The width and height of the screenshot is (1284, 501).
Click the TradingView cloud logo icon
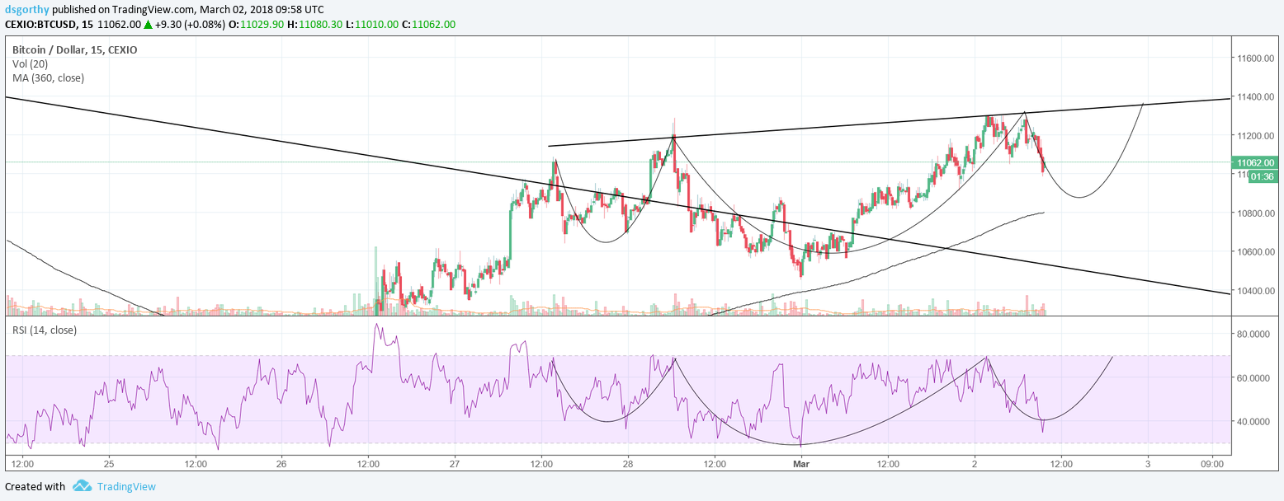81,486
